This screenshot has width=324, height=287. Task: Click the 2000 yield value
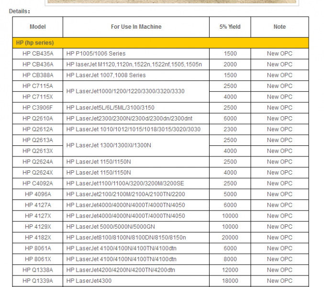click(230, 65)
